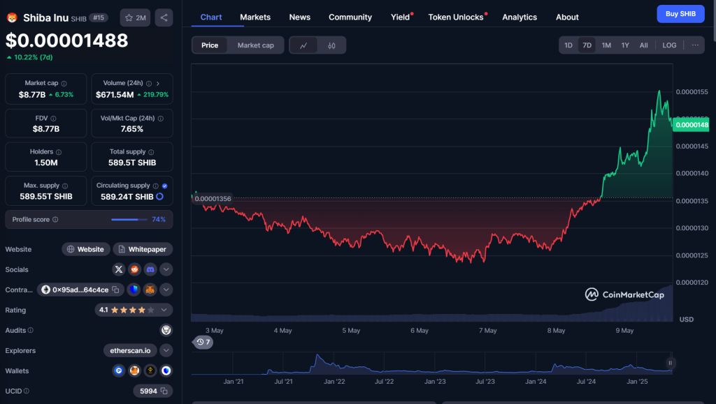
Task: Open the X (Twitter) social link
Action: click(119, 269)
